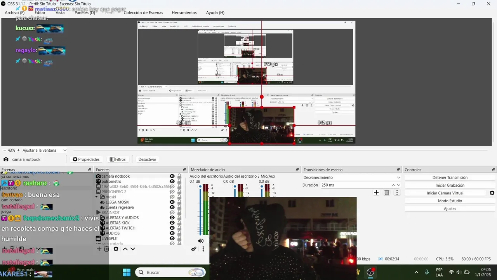Open the Colección de Escenas menu
The image size is (497, 280).
pyautogui.click(x=143, y=12)
